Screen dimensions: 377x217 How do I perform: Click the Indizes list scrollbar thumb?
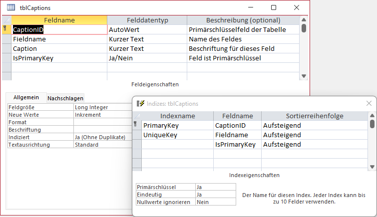pyautogui.click(x=372, y=124)
